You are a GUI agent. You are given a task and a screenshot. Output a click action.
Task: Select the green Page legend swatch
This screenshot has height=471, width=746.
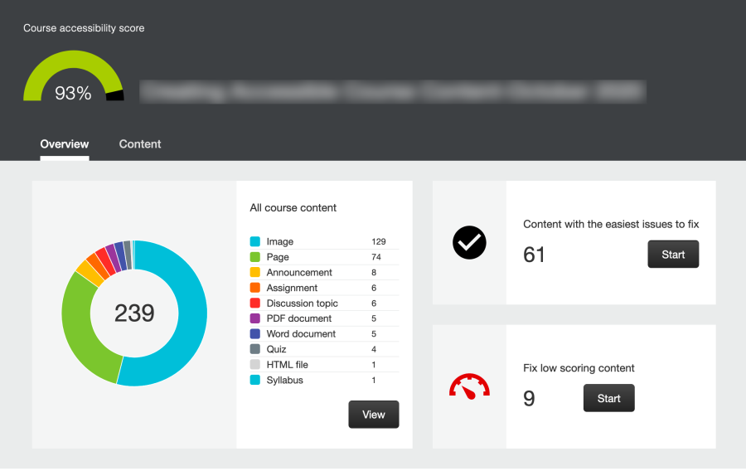point(255,257)
